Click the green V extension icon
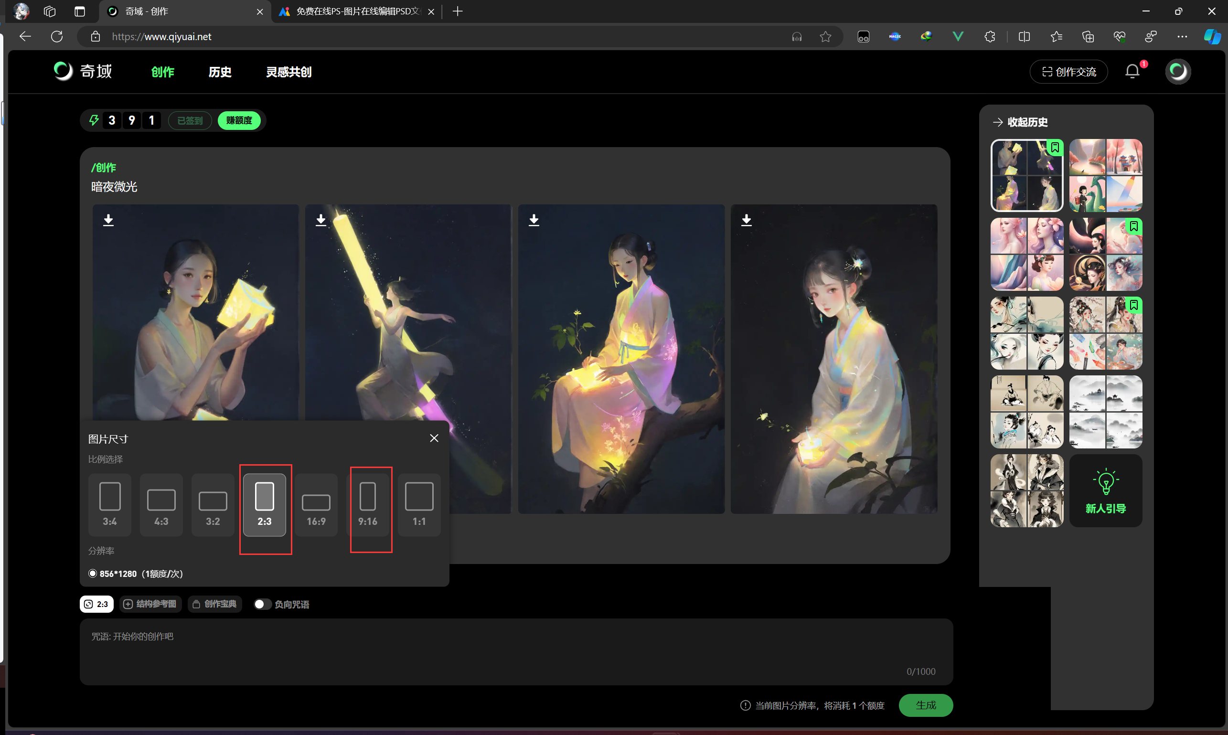The height and width of the screenshot is (735, 1228). (958, 37)
